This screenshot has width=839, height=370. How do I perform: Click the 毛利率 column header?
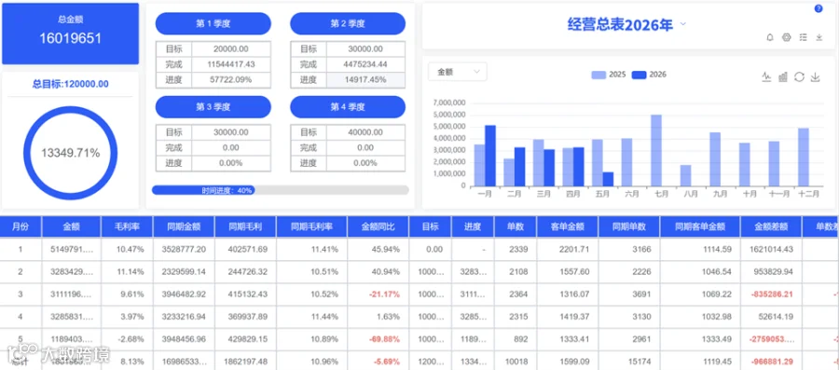127,226
